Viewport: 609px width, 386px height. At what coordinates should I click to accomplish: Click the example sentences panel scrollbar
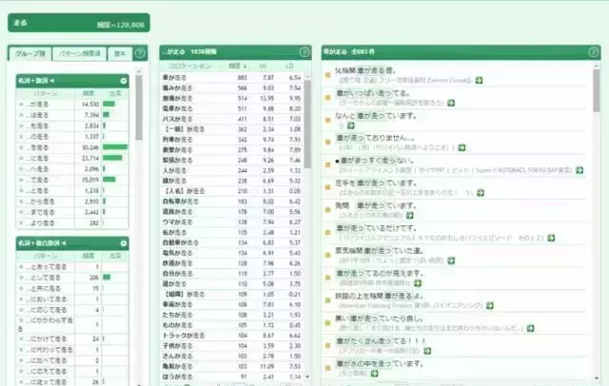596,190
